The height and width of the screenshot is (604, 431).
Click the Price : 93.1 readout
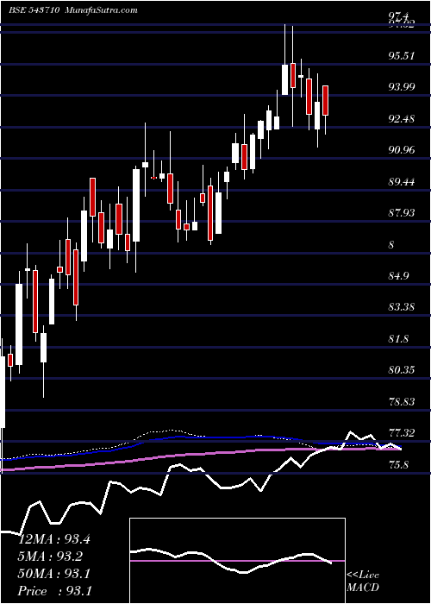[54, 591]
